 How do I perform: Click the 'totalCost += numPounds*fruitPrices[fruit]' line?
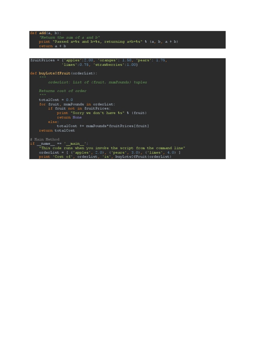(103, 126)
